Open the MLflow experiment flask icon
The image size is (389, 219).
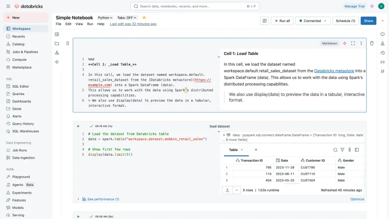coord(383,43)
